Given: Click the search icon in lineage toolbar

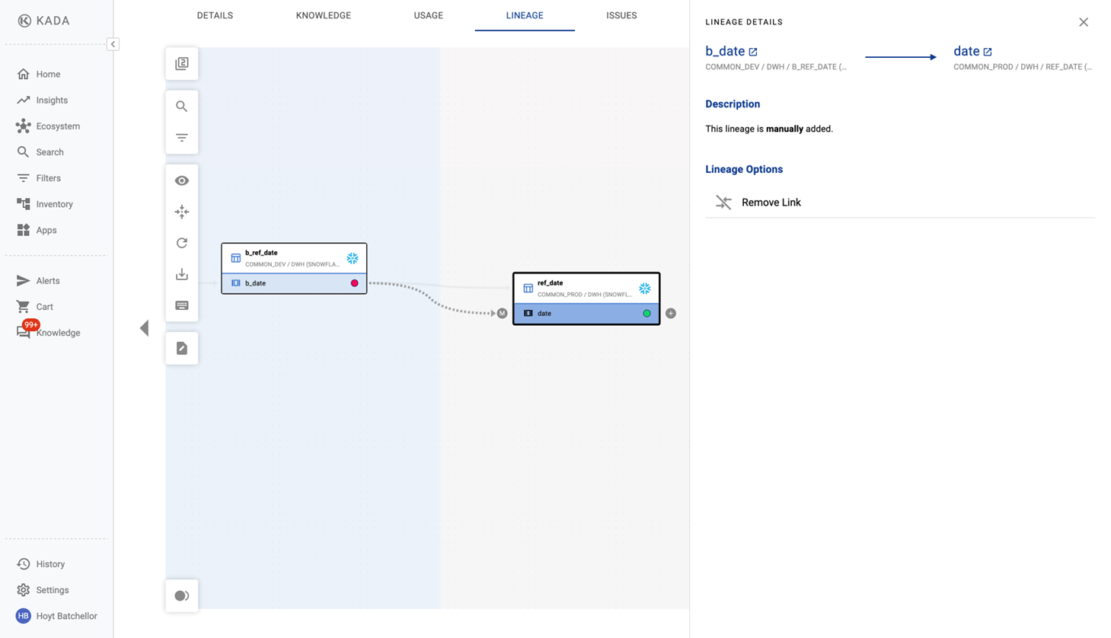Looking at the screenshot, I should [181, 107].
